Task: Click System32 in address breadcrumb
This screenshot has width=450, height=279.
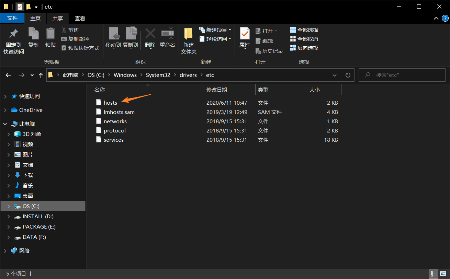Action: (x=158, y=75)
